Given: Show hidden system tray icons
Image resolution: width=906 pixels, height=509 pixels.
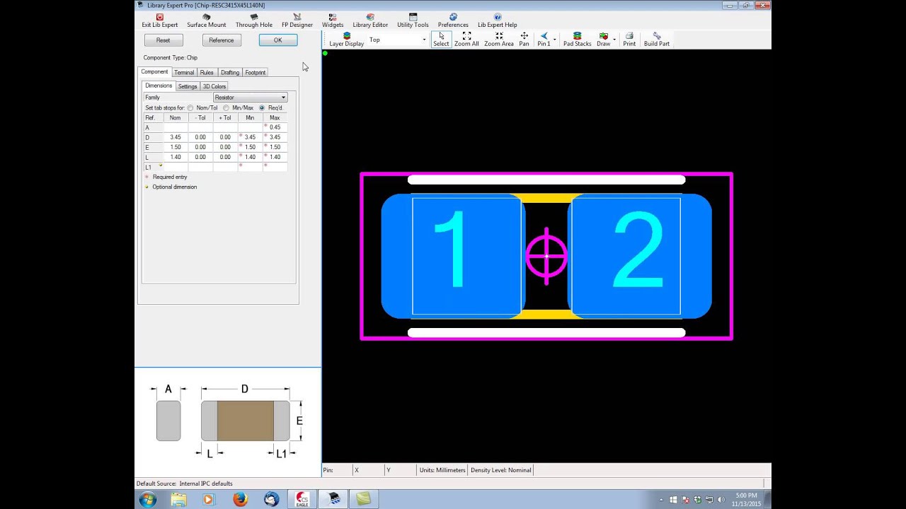Looking at the screenshot, I should click(x=662, y=500).
